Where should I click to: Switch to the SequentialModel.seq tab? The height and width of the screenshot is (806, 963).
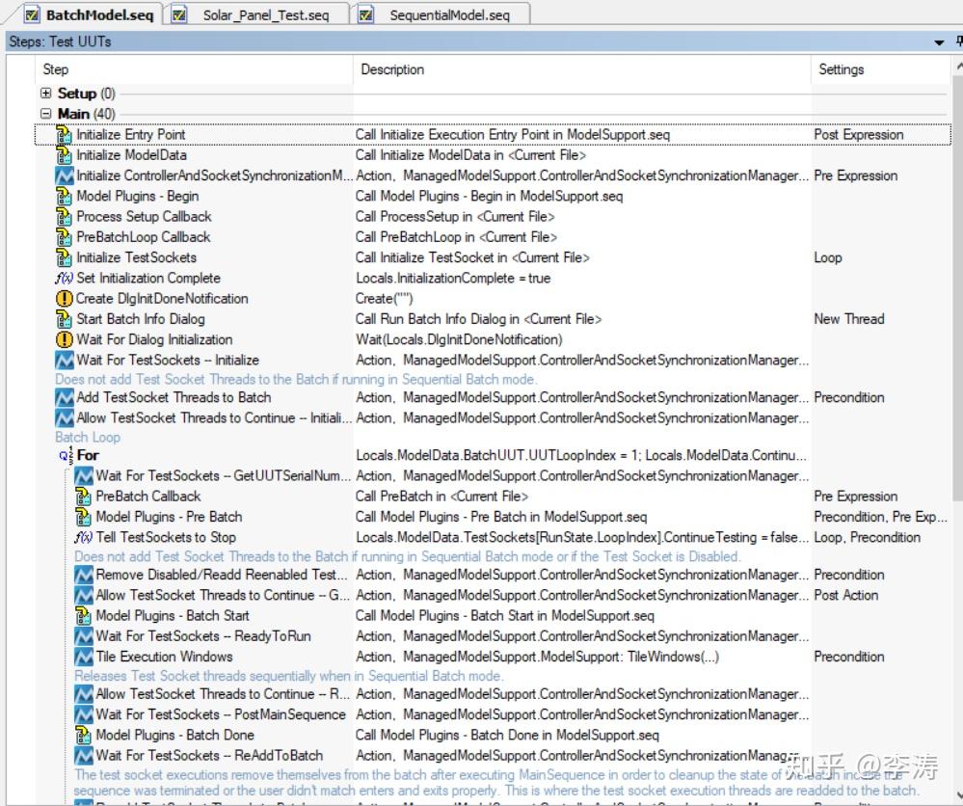(449, 15)
